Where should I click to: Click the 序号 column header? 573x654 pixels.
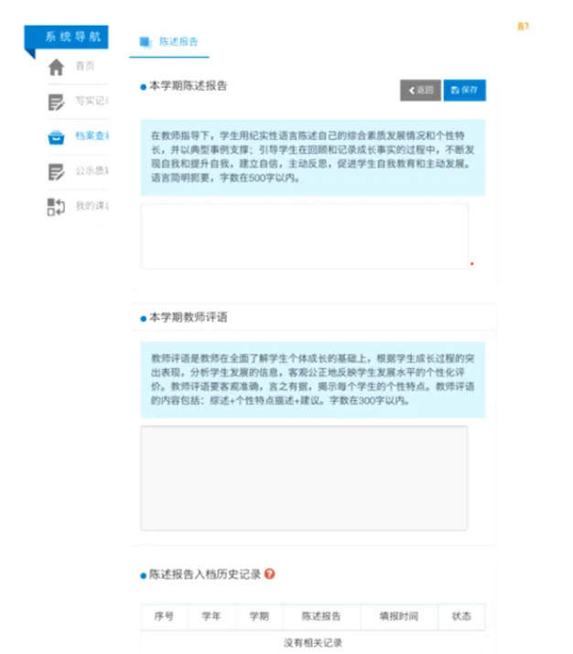point(164,616)
